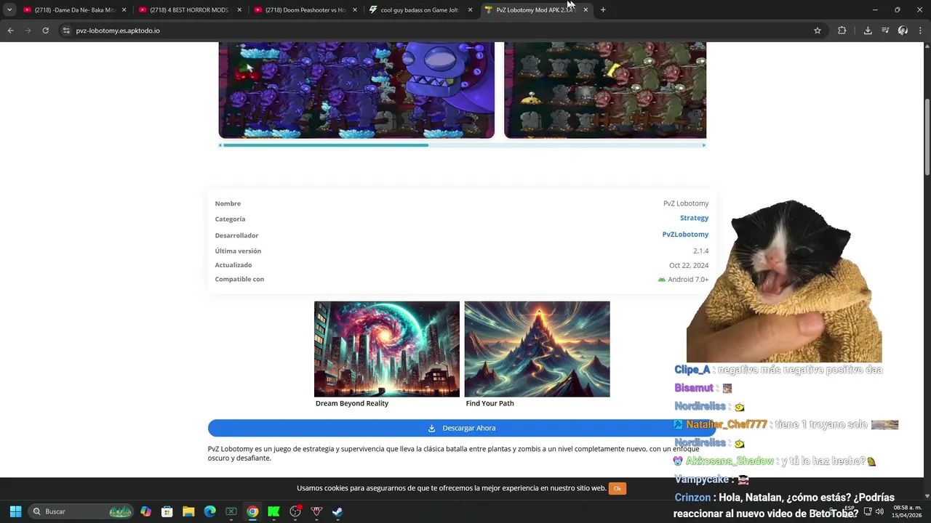Click the first purple PvZ screenshot
931x523 pixels.
point(356,90)
